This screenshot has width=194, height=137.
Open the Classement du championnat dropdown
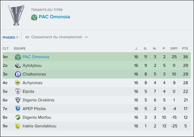[56, 37]
